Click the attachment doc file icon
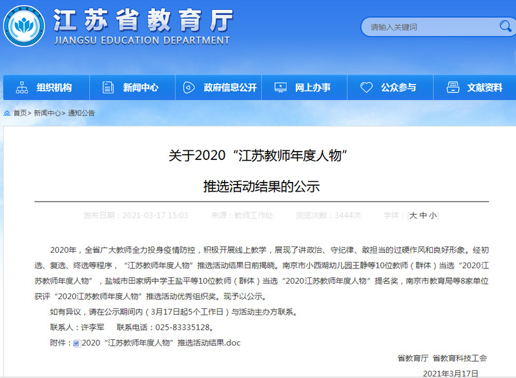Image resolution: width=516 pixels, height=378 pixels. (76, 343)
